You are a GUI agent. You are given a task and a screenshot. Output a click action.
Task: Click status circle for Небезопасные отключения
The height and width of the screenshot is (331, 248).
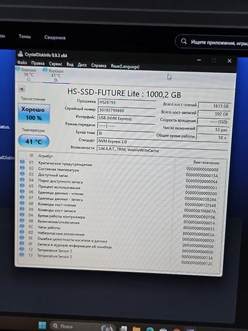[22, 232]
